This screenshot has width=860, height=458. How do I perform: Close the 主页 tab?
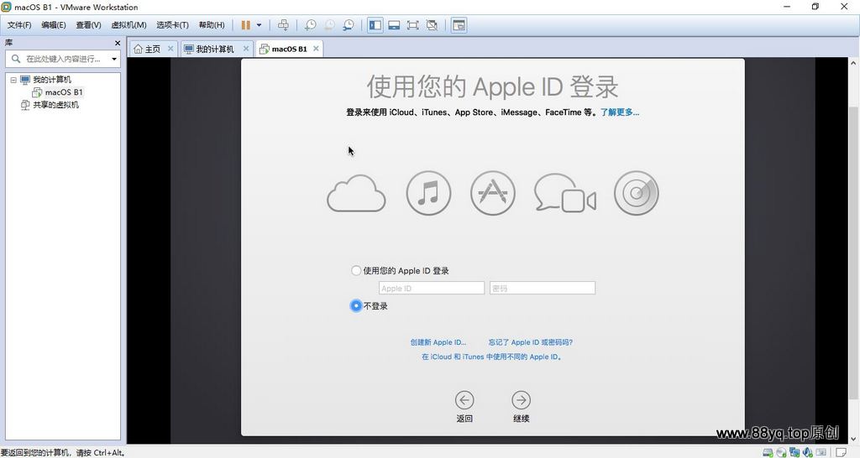coord(170,49)
